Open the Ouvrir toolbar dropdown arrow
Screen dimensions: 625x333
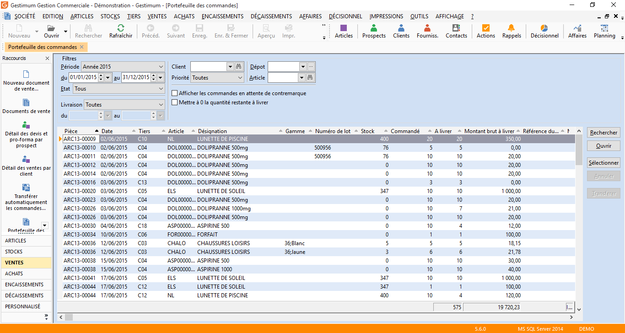click(x=66, y=32)
